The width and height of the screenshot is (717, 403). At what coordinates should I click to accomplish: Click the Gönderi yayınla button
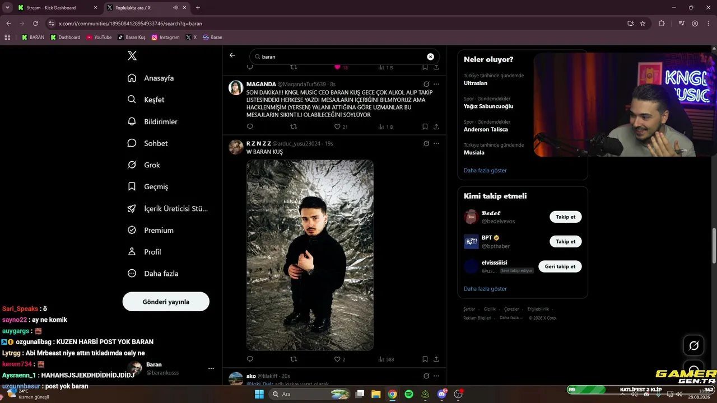point(166,302)
